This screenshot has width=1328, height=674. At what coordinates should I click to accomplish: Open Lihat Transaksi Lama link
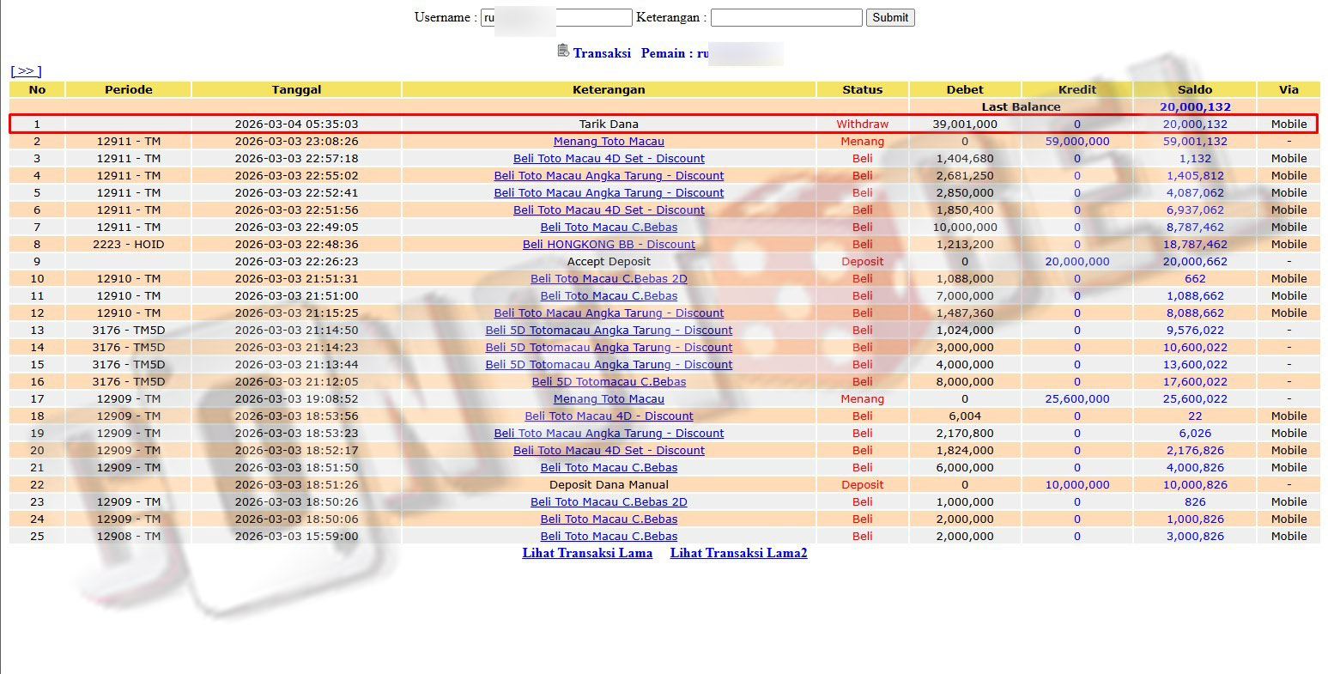coord(587,553)
